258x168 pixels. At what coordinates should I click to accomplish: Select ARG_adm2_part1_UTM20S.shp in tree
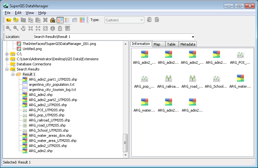(x=53, y=79)
